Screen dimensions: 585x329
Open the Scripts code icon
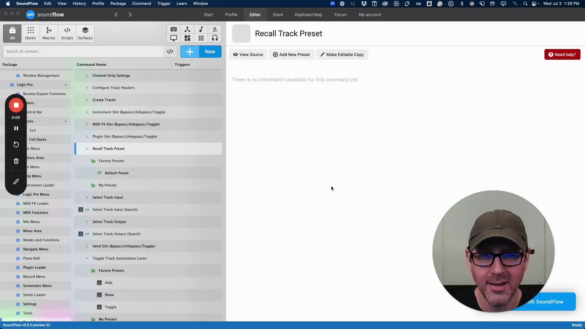(67, 33)
